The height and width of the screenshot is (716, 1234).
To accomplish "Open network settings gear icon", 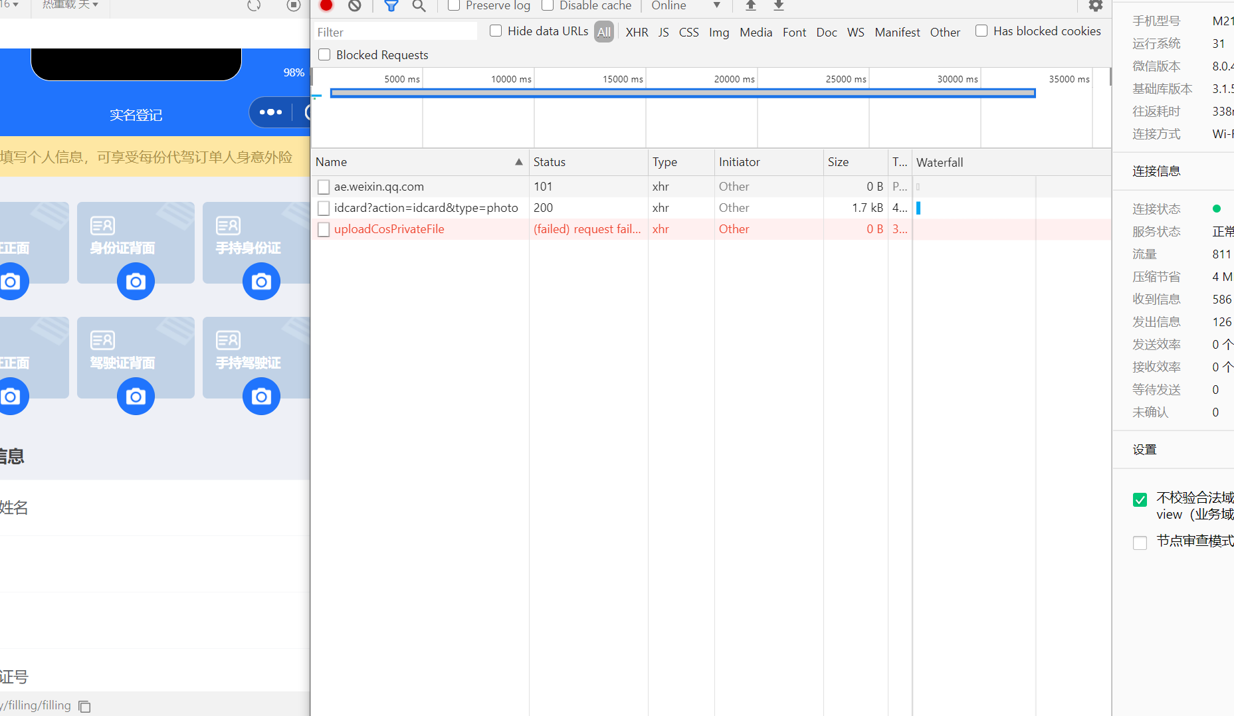I will click(1096, 5).
